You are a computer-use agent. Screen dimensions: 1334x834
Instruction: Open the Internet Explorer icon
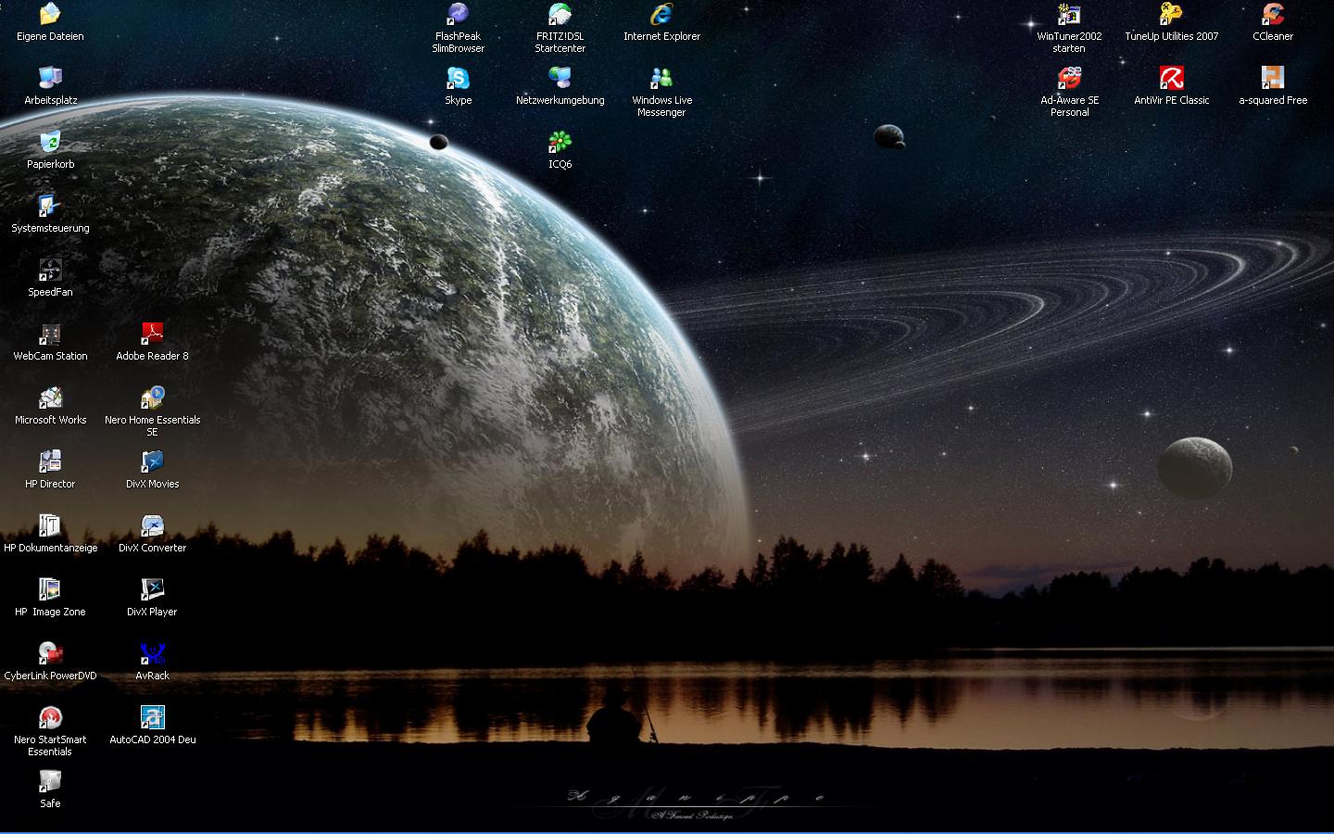point(661,14)
